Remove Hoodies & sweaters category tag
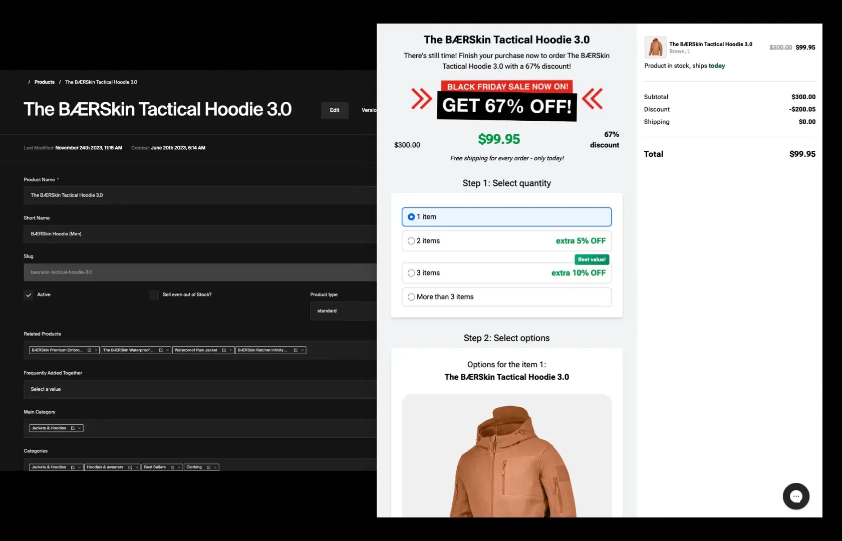The image size is (842, 541). [136, 467]
